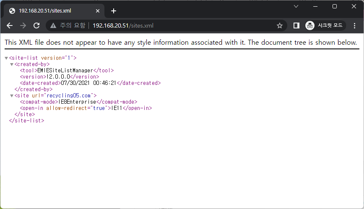Click the forward navigation arrow

pyautogui.click(x=23, y=25)
